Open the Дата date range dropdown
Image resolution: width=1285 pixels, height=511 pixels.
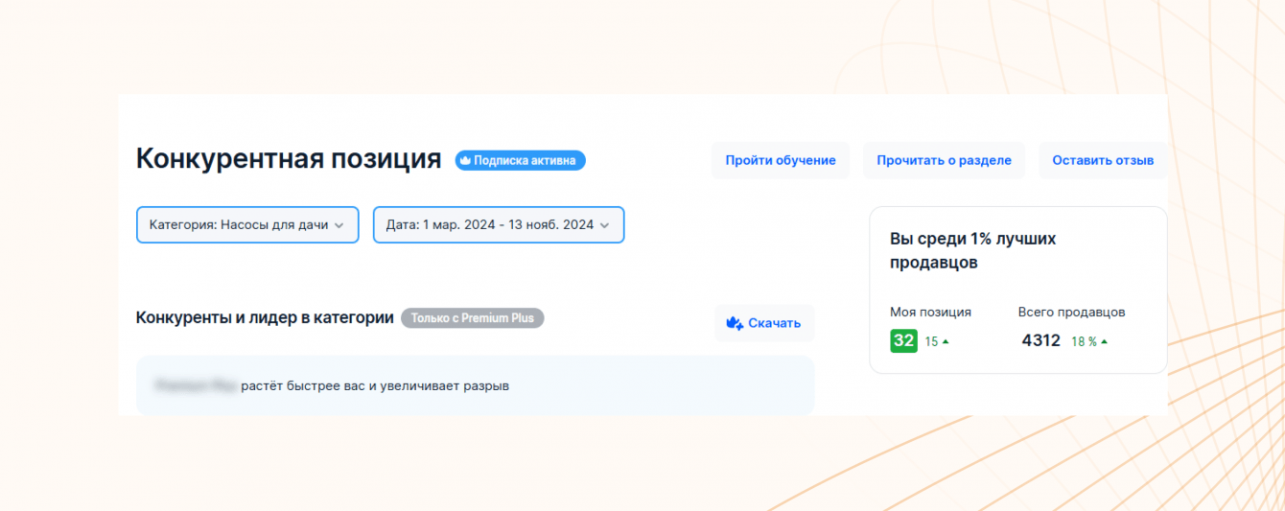[499, 225]
